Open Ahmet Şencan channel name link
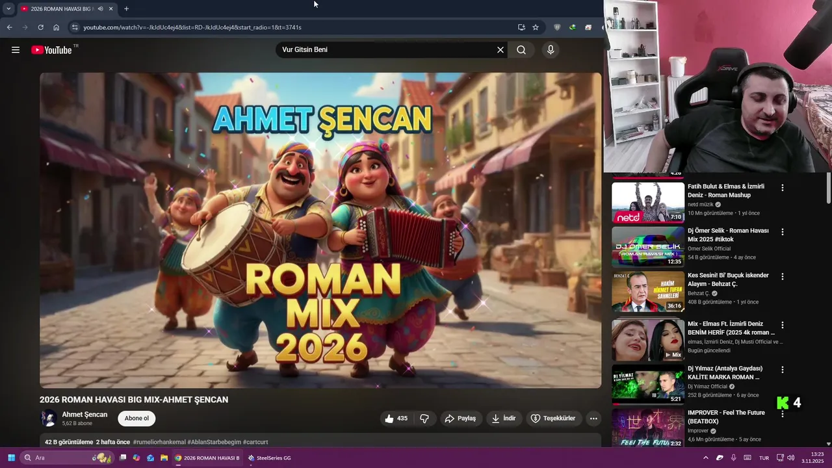The image size is (832, 468). click(84, 415)
